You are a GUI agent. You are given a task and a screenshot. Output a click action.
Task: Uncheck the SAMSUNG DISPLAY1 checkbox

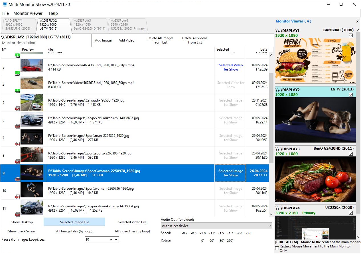pyautogui.click(x=351, y=35)
